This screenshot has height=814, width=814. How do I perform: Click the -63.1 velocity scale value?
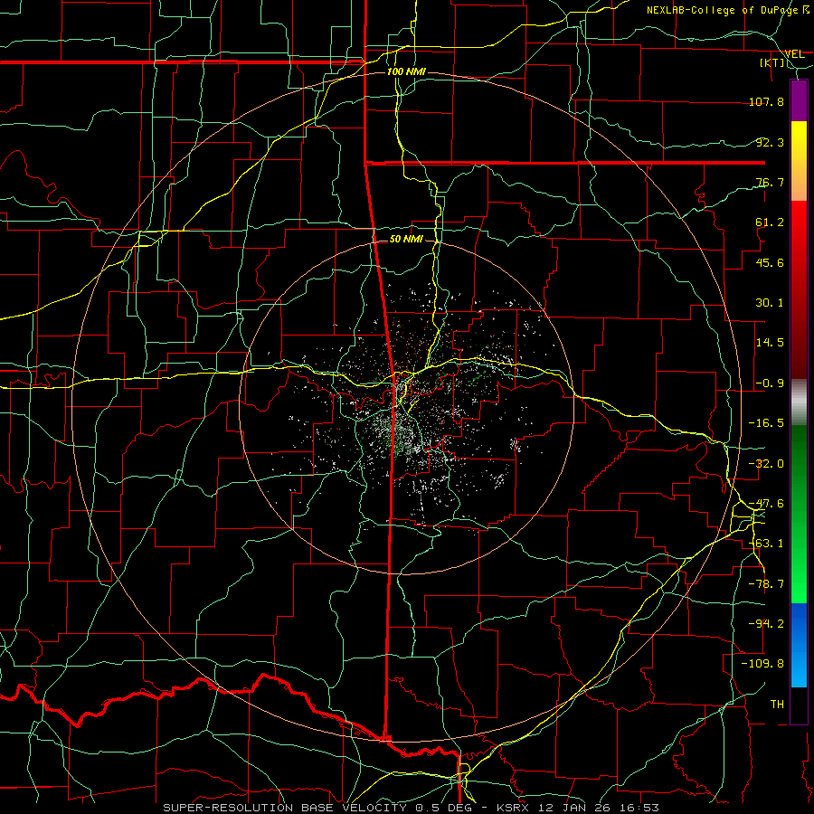click(767, 544)
